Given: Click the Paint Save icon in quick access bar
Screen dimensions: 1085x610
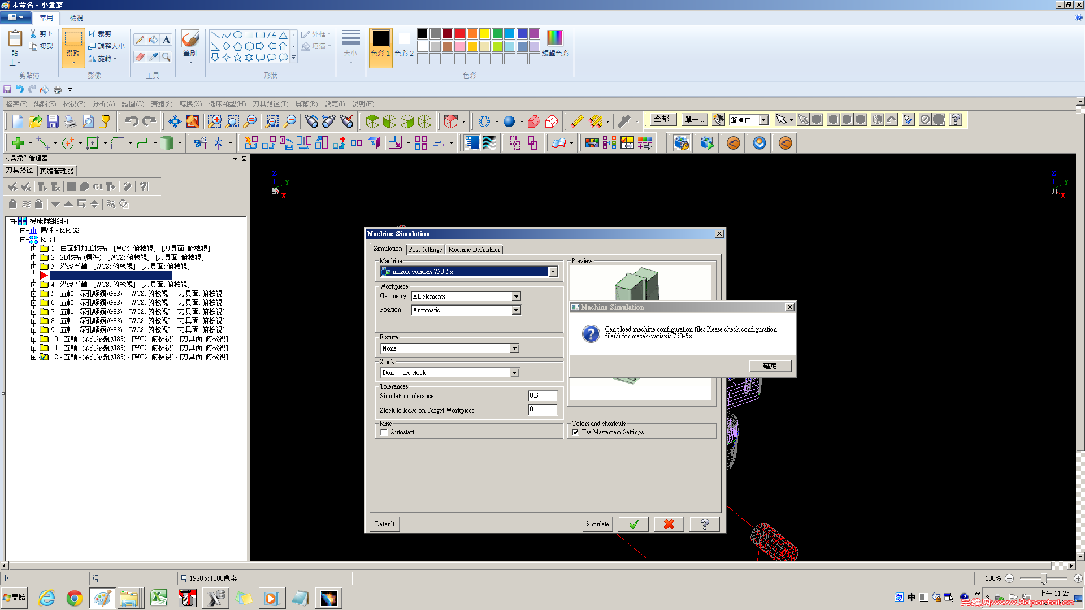Looking at the screenshot, I should click(x=7, y=89).
